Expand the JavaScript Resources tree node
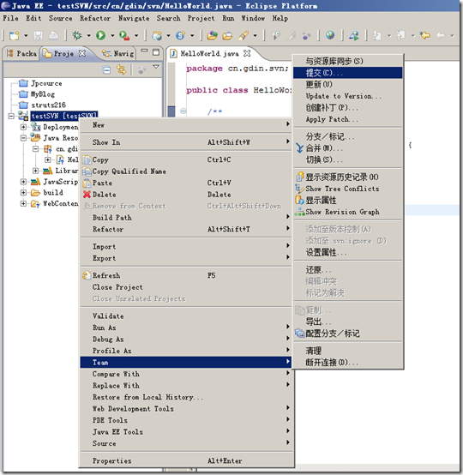 (x=23, y=182)
